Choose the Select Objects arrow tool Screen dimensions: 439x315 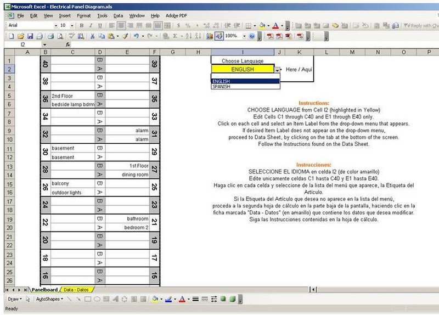pos(28,299)
